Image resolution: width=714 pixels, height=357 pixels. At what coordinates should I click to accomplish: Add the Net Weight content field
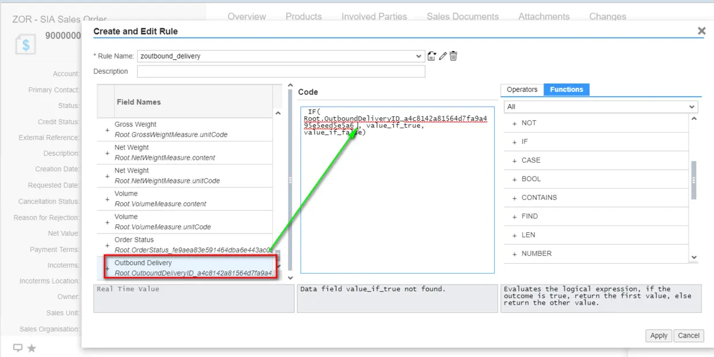tap(107, 153)
